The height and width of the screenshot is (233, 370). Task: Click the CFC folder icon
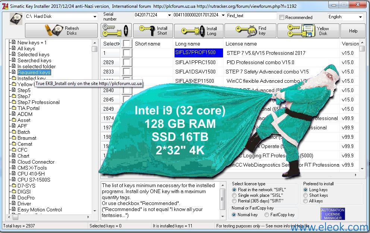[14, 149]
